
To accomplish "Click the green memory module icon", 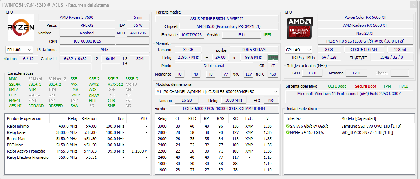I will pyautogui.click(x=273, y=58).
